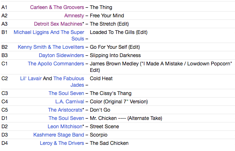Open the Carleen & The Groovers artist link

[x=57, y=7]
